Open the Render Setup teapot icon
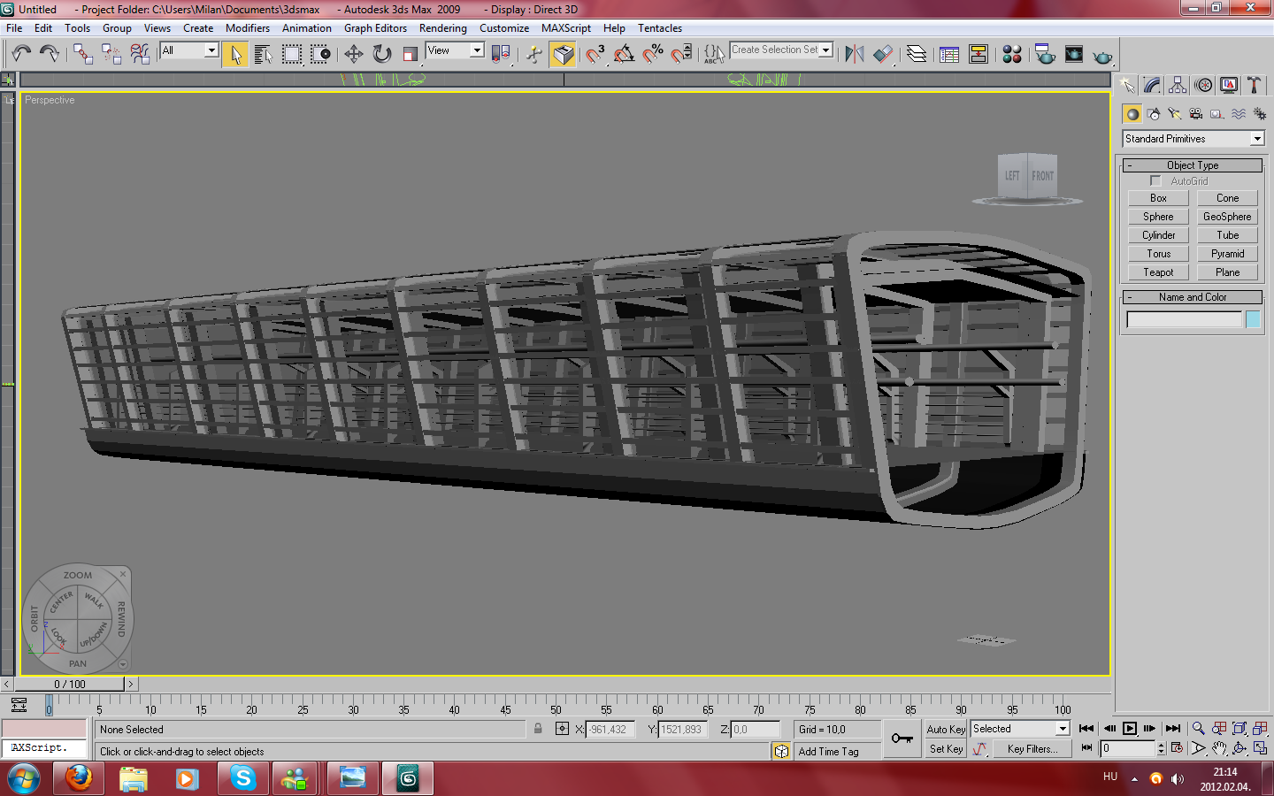 (x=1045, y=54)
